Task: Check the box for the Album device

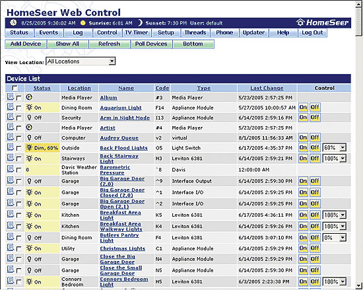Action: click(18, 98)
